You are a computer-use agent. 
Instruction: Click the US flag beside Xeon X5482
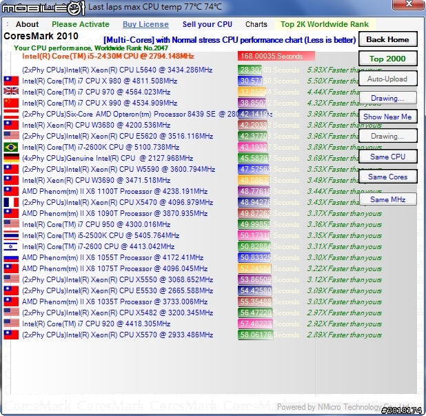(11, 313)
